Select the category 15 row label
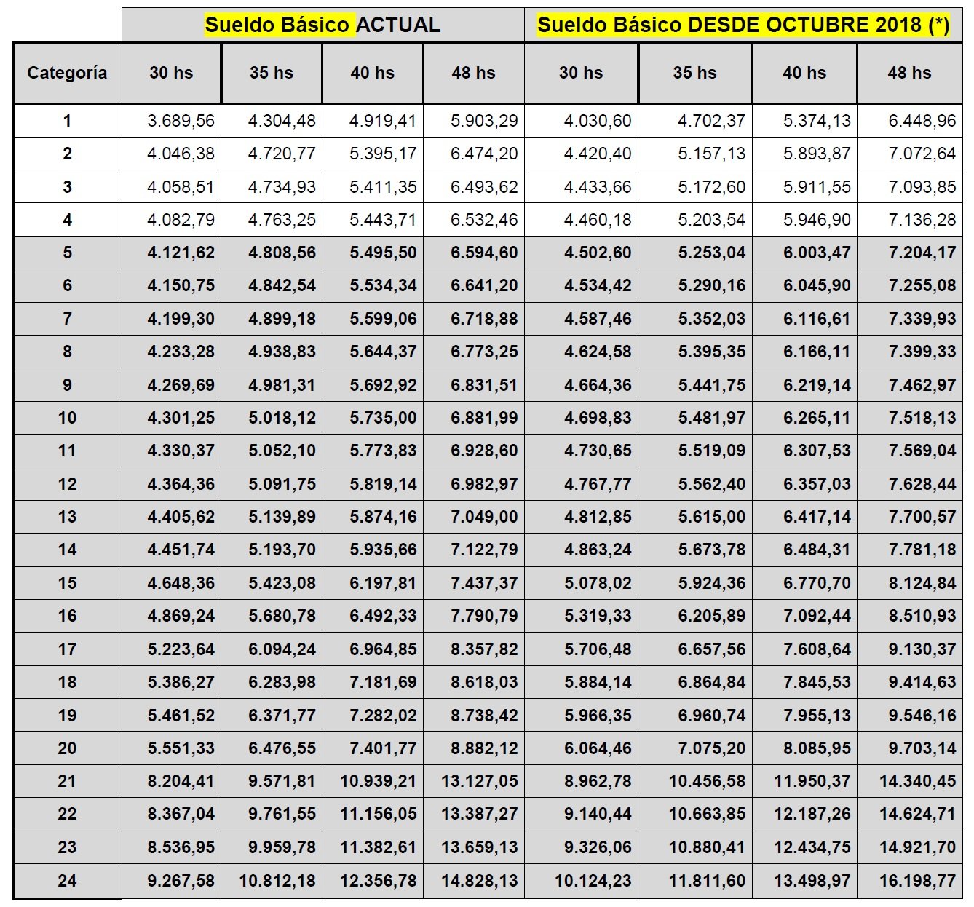Screen dimensions: 974x907 tap(67, 583)
